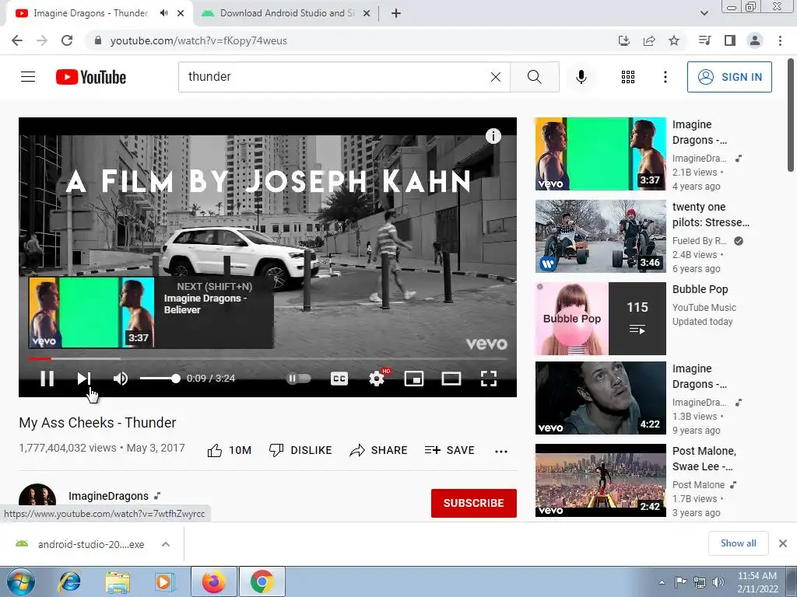Toggle the autoplay switch in player controls

[x=299, y=379]
